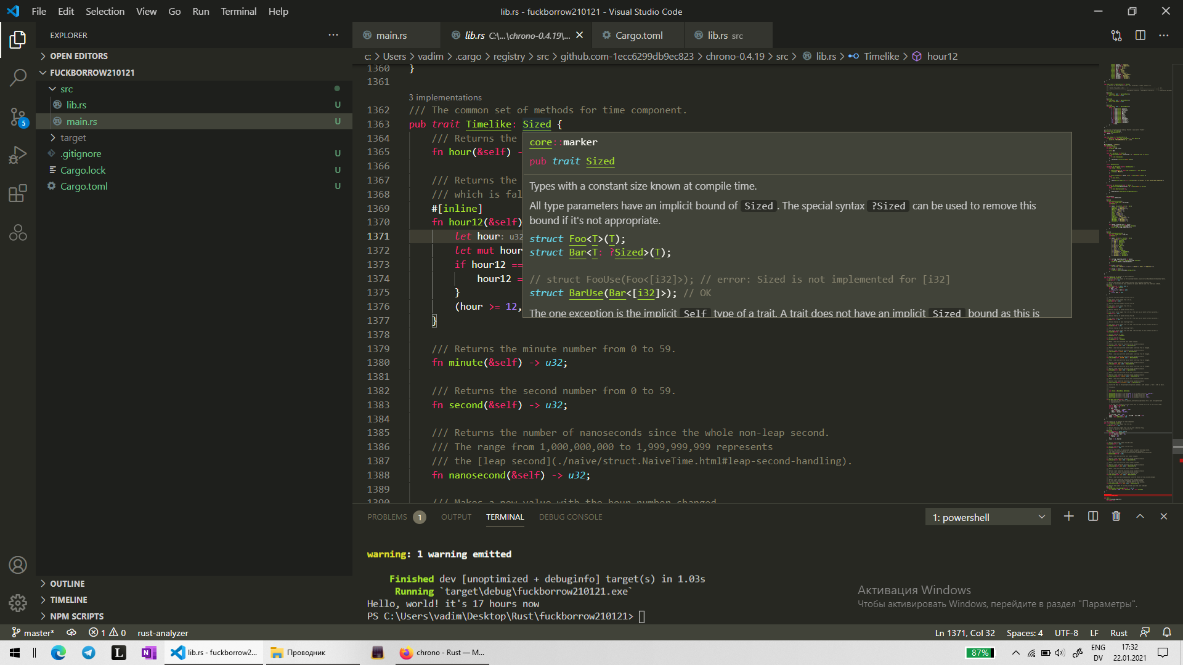1183x665 pixels.
Task: Open Windows Start menu
Action: 15,653
